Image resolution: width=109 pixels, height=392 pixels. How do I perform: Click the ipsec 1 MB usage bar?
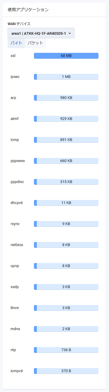coord(66,77)
